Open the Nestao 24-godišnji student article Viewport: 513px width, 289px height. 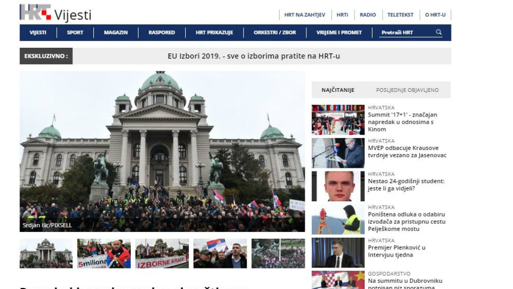[x=406, y=185]
